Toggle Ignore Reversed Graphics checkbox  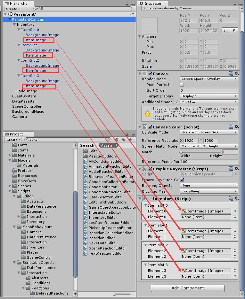tap(182, 180)
